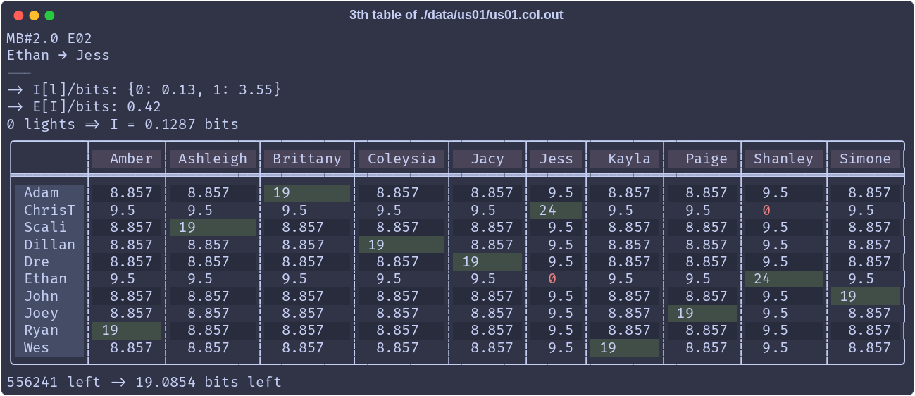This screenshot has width=915, height=396.
Task: Click the red close window button
Action: coord(18,16)
